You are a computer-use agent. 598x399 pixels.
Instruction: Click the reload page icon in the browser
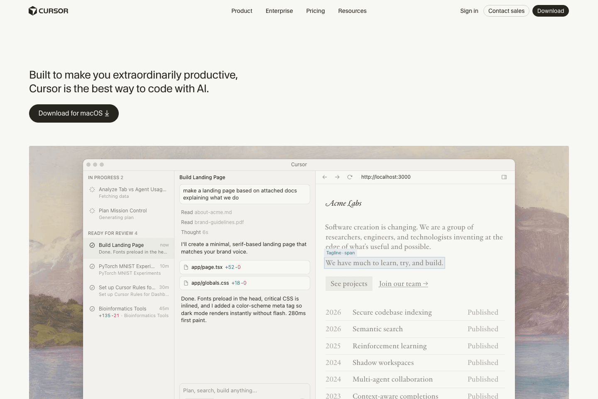350,177
